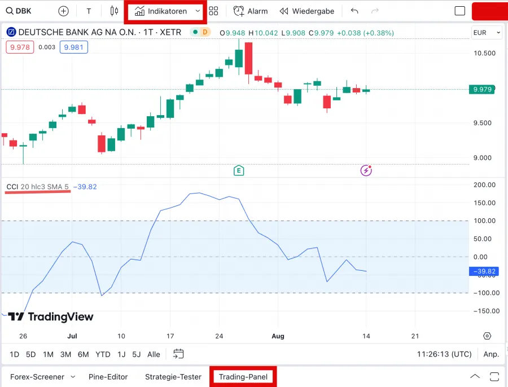The height and width of the screenshot is (387, 508).
Task: Click the scroll-to-realtime target icon
Action: pyautogui.click(x=487, y=336)
